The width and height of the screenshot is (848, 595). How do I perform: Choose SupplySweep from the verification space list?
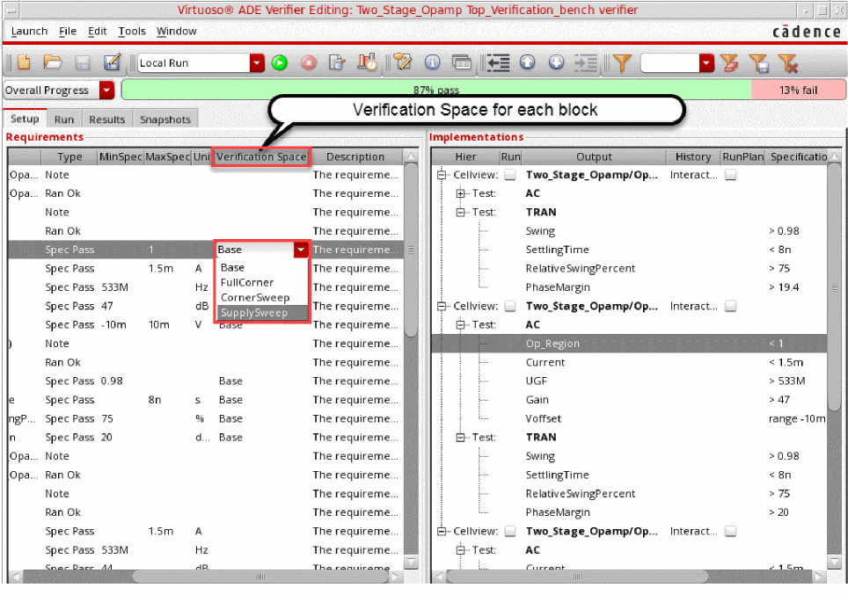[253, 313]
